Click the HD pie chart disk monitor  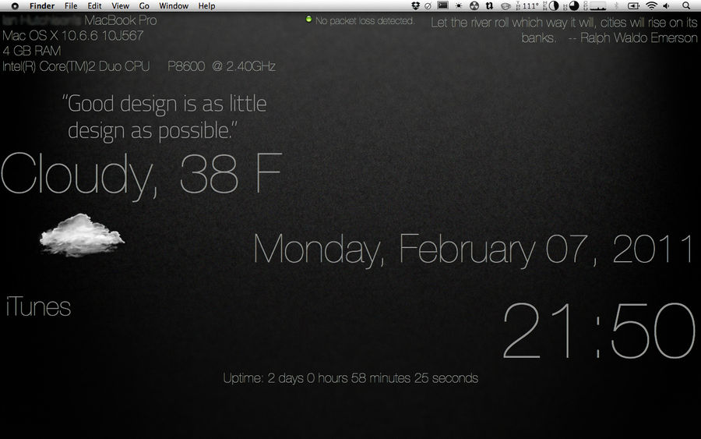point(571,5)
